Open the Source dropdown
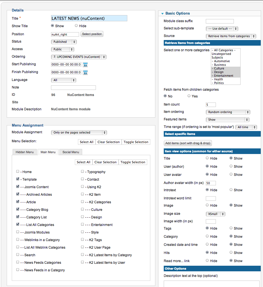The image size is (263, 287). pos(231,36)
